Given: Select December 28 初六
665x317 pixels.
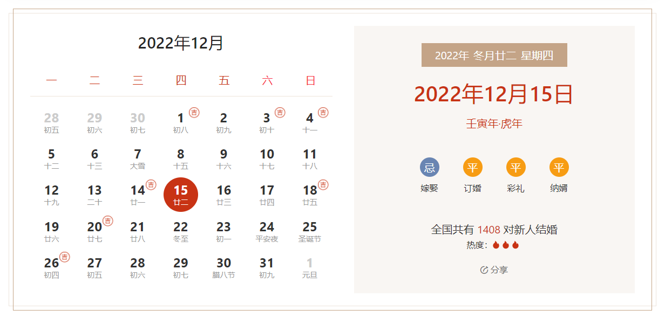Looking at the screenshot, I should [x=138, y=268].
